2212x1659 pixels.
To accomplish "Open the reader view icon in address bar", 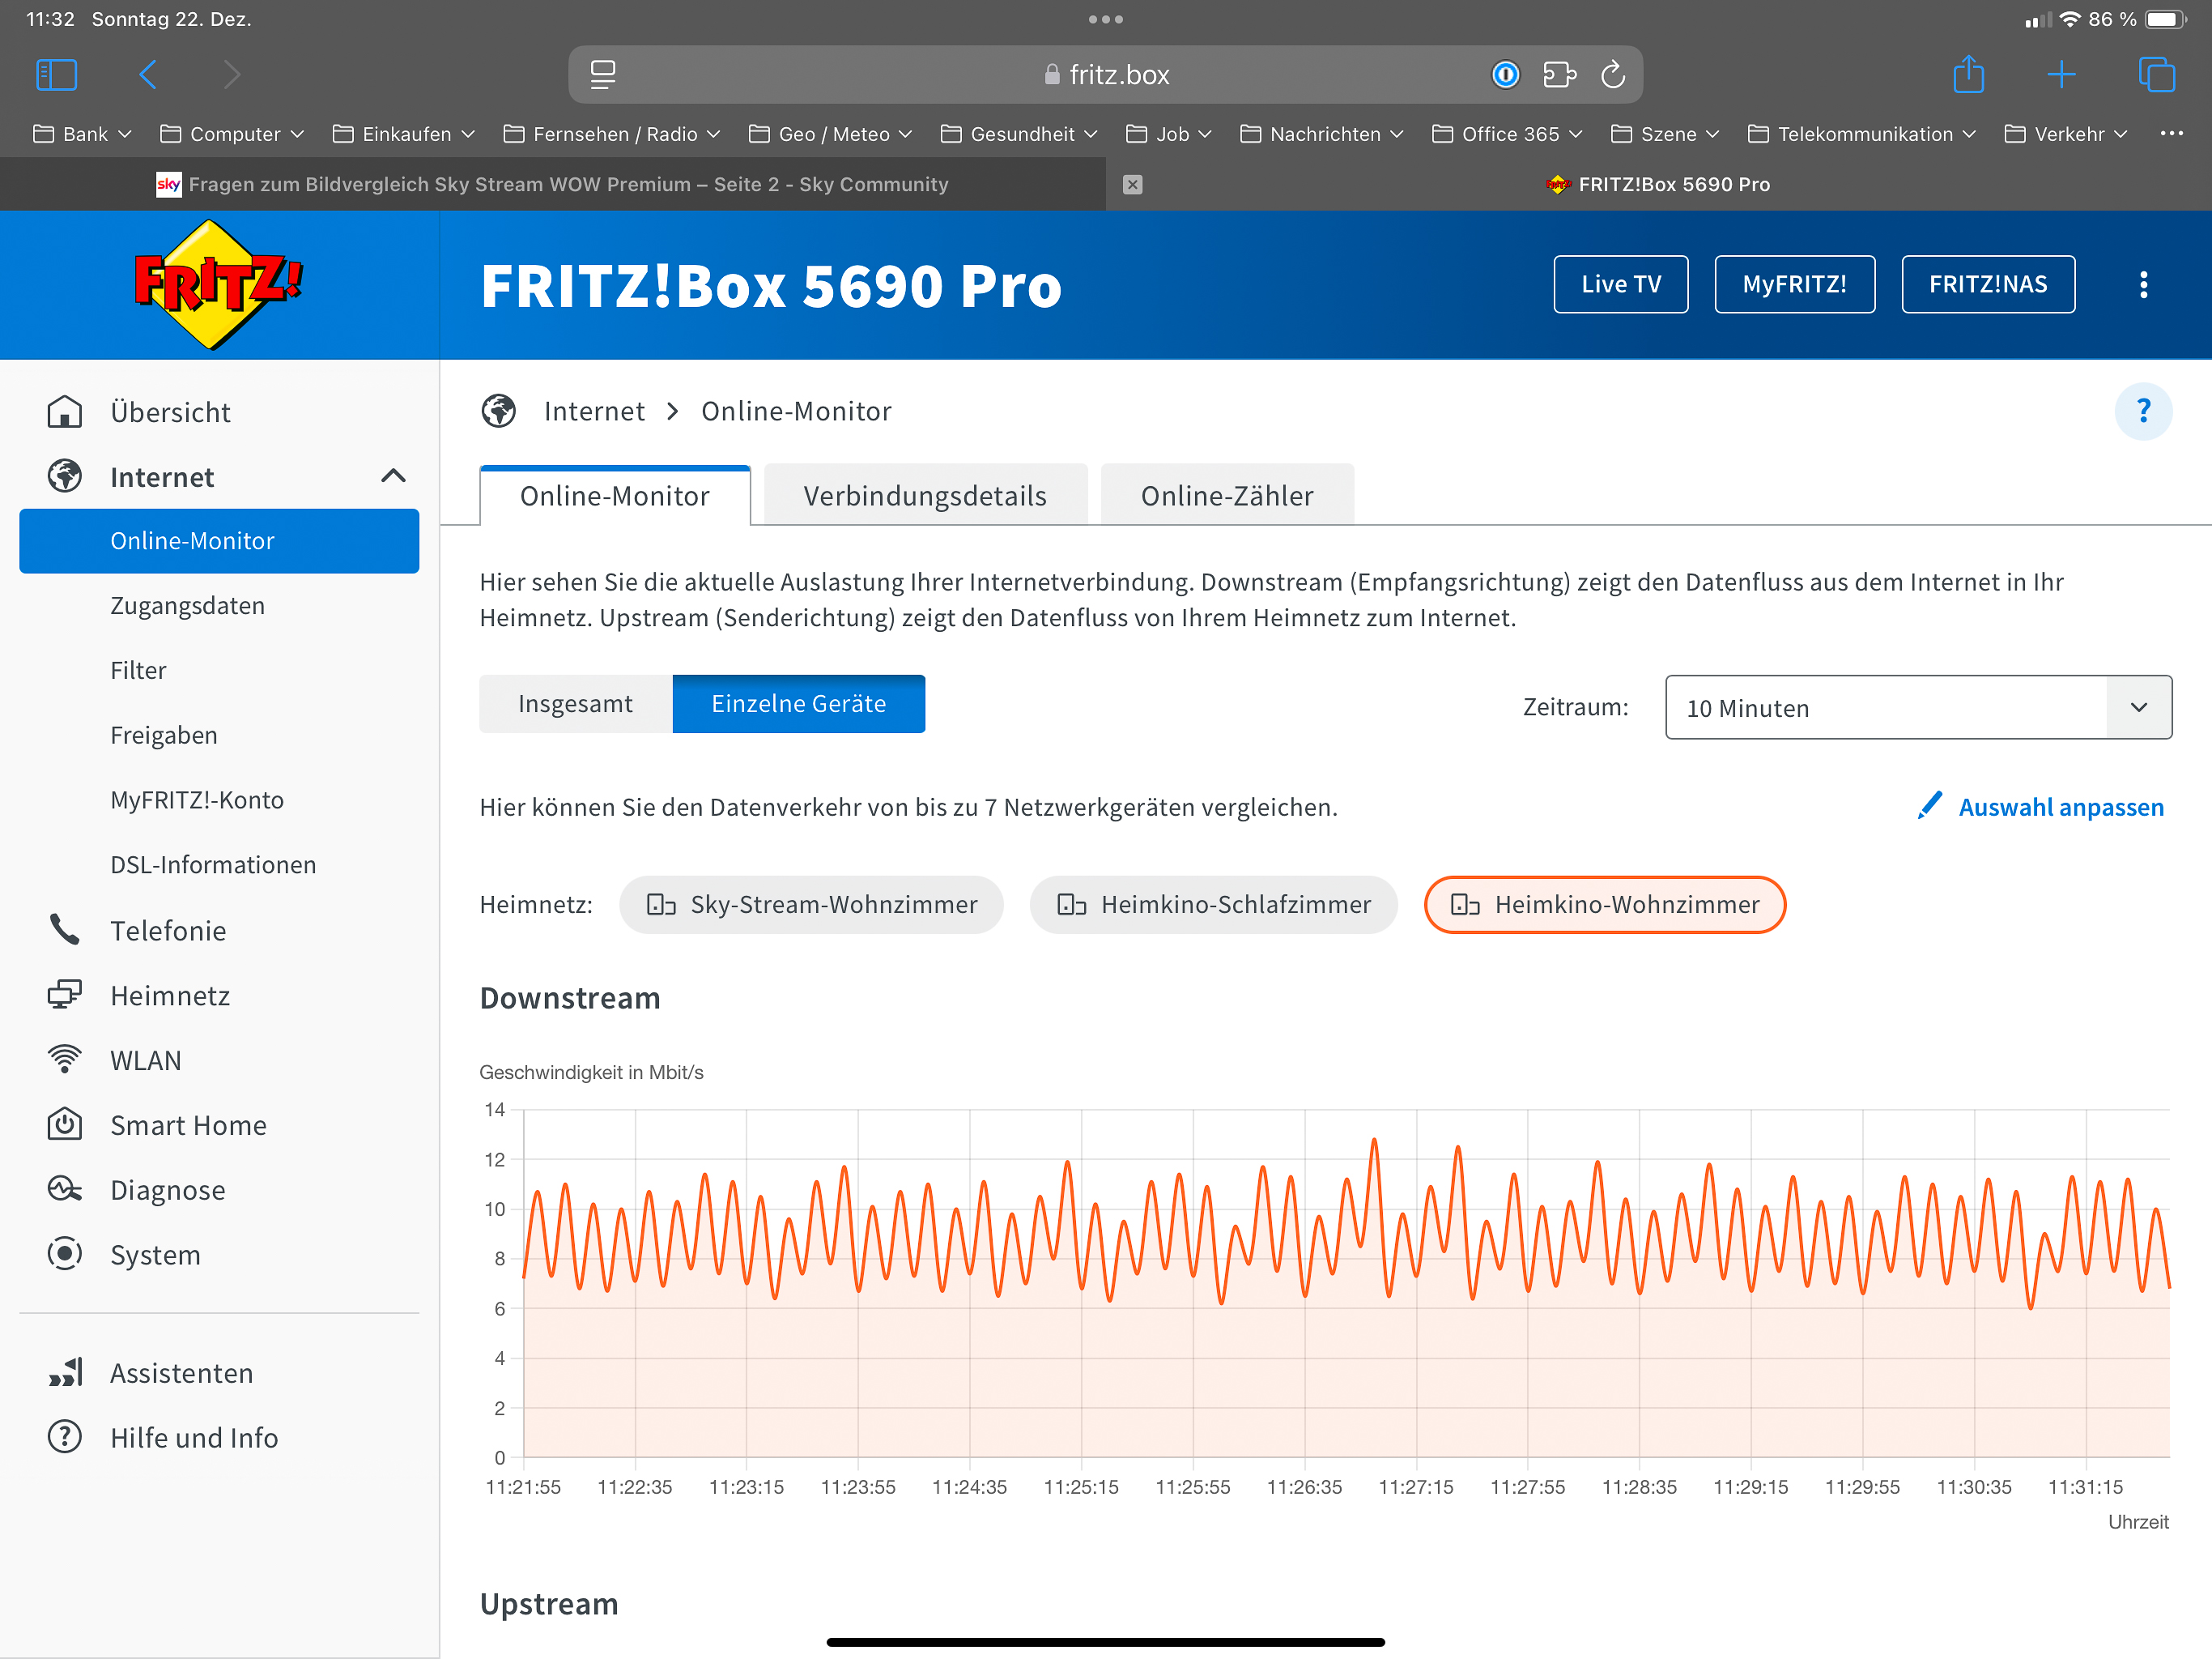I will point(603,75).
